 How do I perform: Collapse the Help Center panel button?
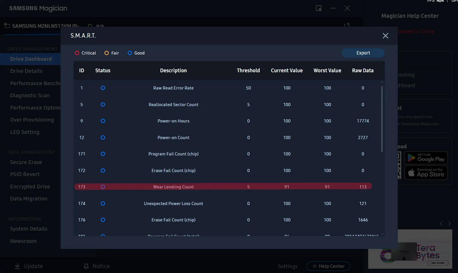coord(328,266)
